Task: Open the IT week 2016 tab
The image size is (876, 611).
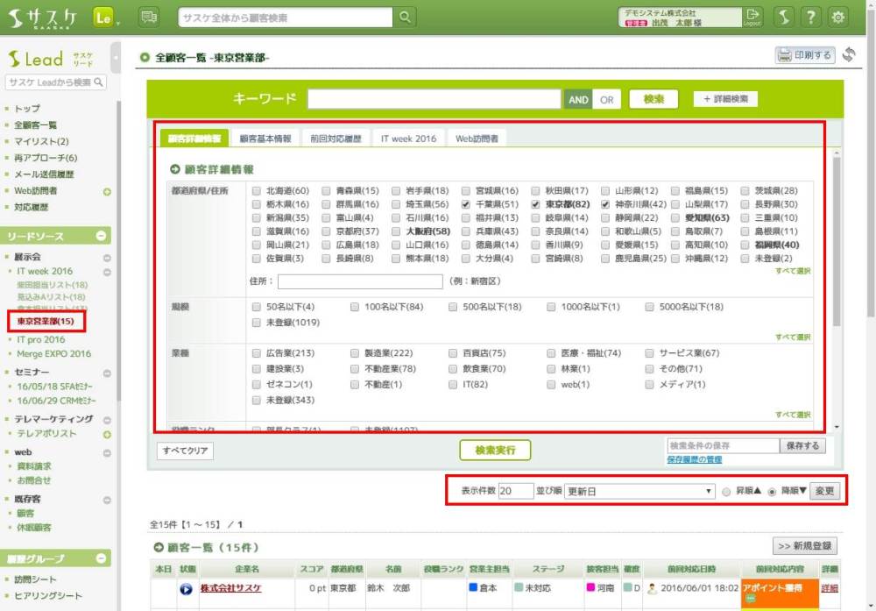Action: 408,139
